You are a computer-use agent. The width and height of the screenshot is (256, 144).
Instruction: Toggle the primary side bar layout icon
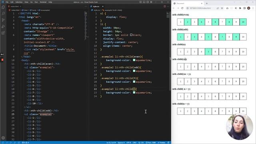(140, 2)
